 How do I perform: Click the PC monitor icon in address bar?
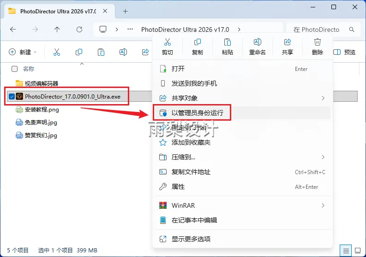pyautogui.click(x=103, y=29)
